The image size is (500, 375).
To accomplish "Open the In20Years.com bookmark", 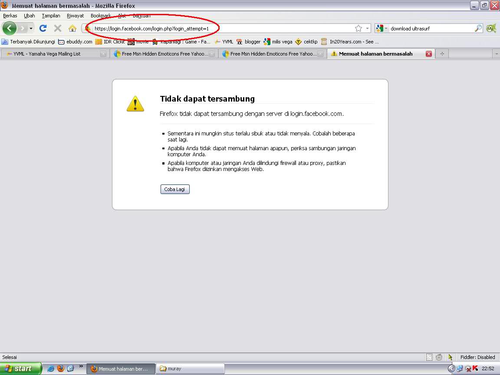I will tap(350, 42).
